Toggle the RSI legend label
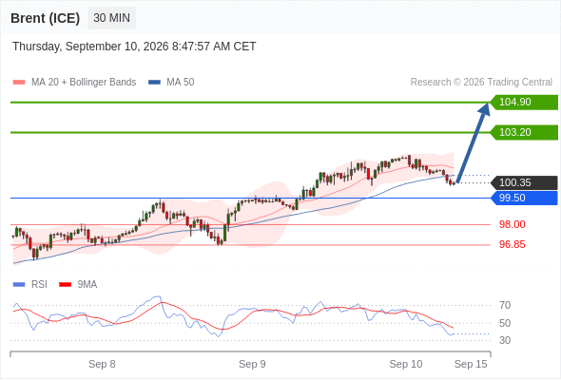The width and height of the screenshot is (561, 380). (39, 285)
